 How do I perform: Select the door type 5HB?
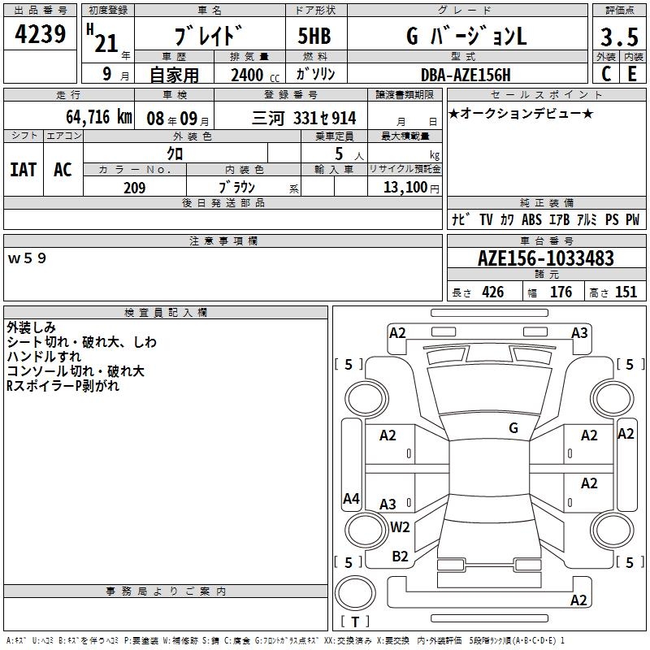(314, 36)
